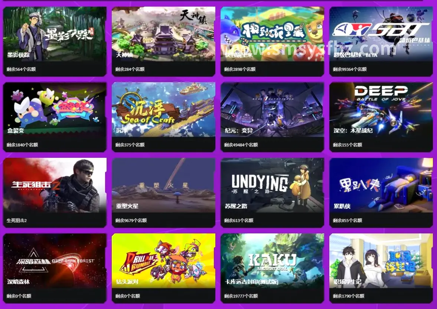Select the 钻头派对 Drill Man Rumble card
This screenshot has width=437, height=309.
point(163,268)
